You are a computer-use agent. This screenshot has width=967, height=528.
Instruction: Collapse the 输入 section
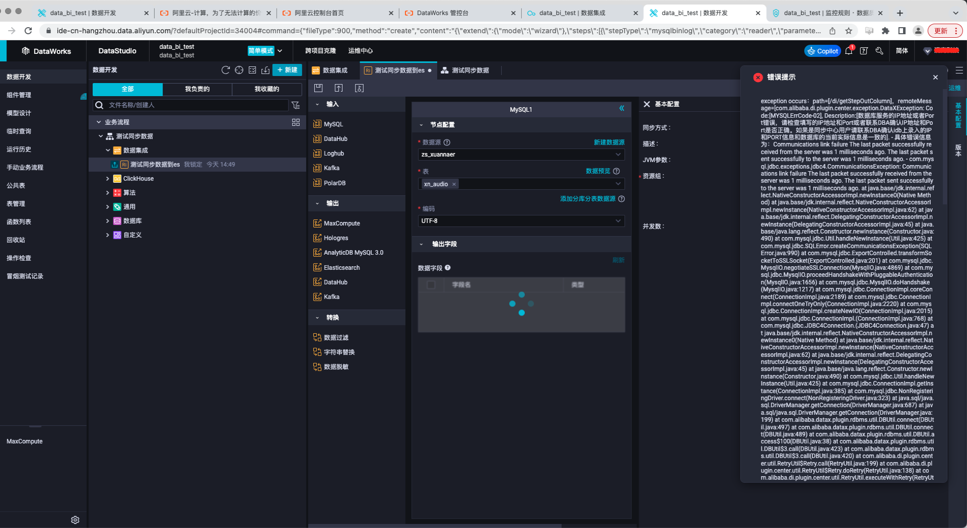(x=317, y=104)
